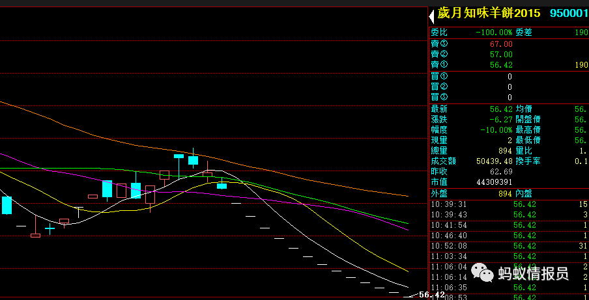Click the volume 31 in the 10:52:08 row
The height and width of the screenshot is (300, 589).
pyautogui.click(x=583, y=247)
